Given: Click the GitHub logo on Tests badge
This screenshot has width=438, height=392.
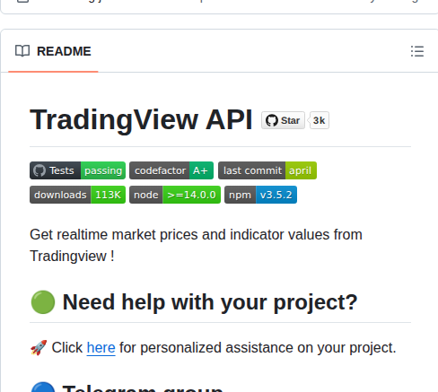Looking at the screenshot, I should [39, 170].
